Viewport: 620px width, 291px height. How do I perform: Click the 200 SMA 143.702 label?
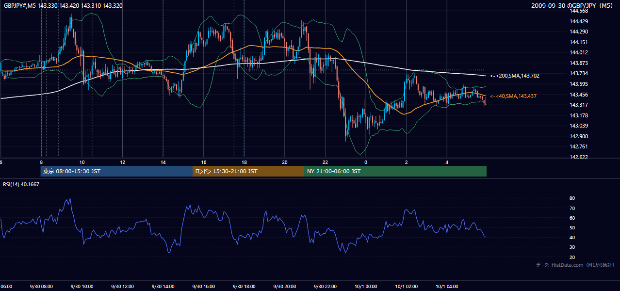click(x=515, y=76)
